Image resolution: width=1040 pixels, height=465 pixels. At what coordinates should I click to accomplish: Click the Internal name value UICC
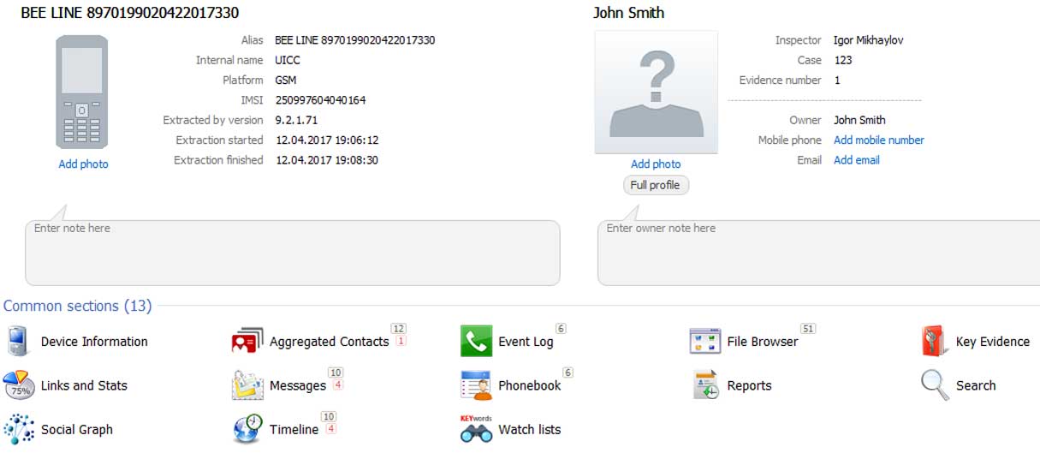[288, 60]
